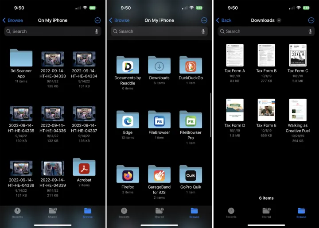Open the Edge folder

click(128, 120)
